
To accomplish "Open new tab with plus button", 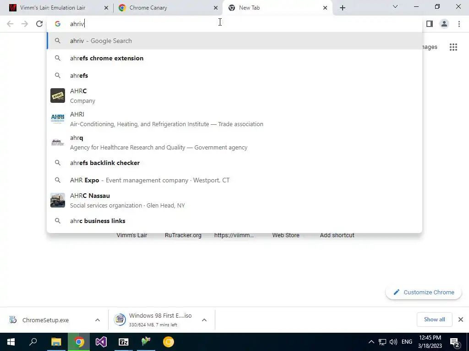I will coord(343,8).
